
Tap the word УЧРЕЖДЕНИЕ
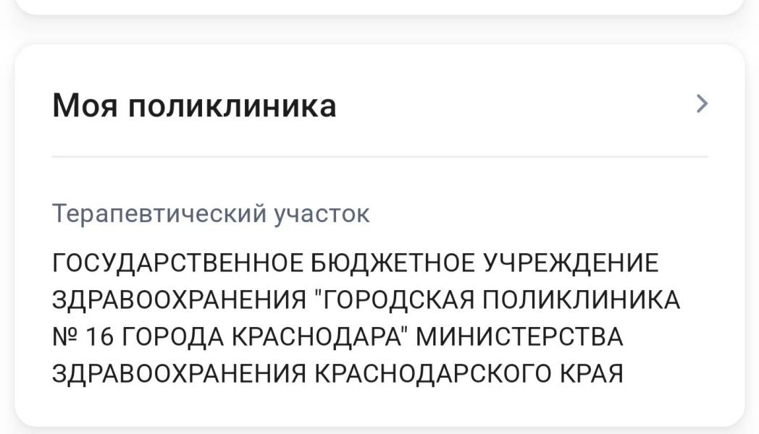click(x=571, y=262)
